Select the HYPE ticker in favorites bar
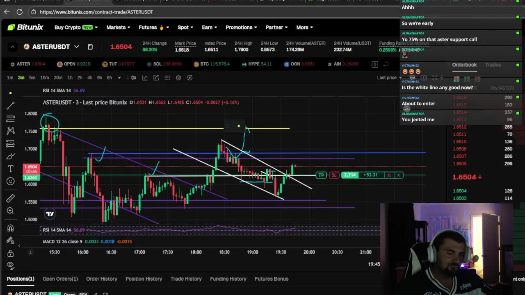The height and width of the screenshot is (295, 525). point(257,64)
